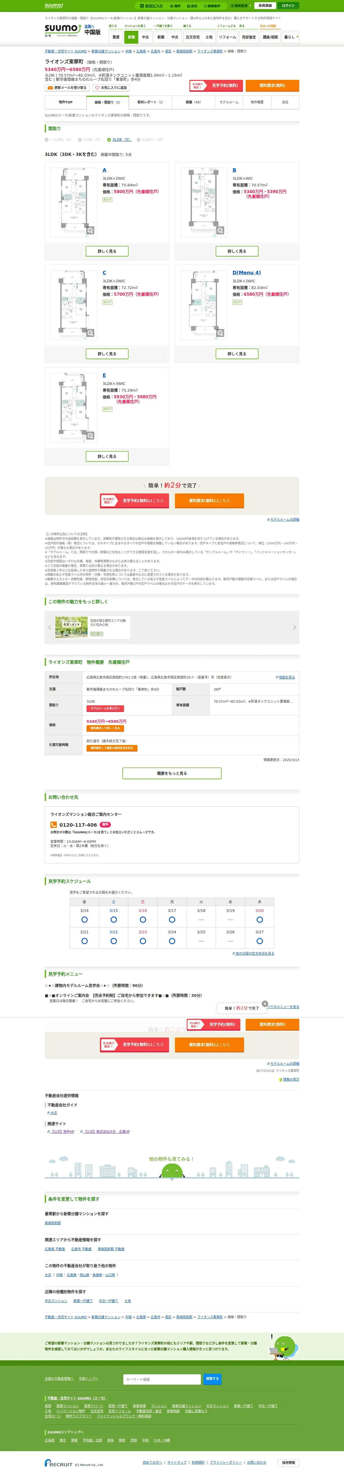Show next item in 魅力 carousel
This screenshot has height=1479, width=344.
pyautogui.click(x=295, y=628)
